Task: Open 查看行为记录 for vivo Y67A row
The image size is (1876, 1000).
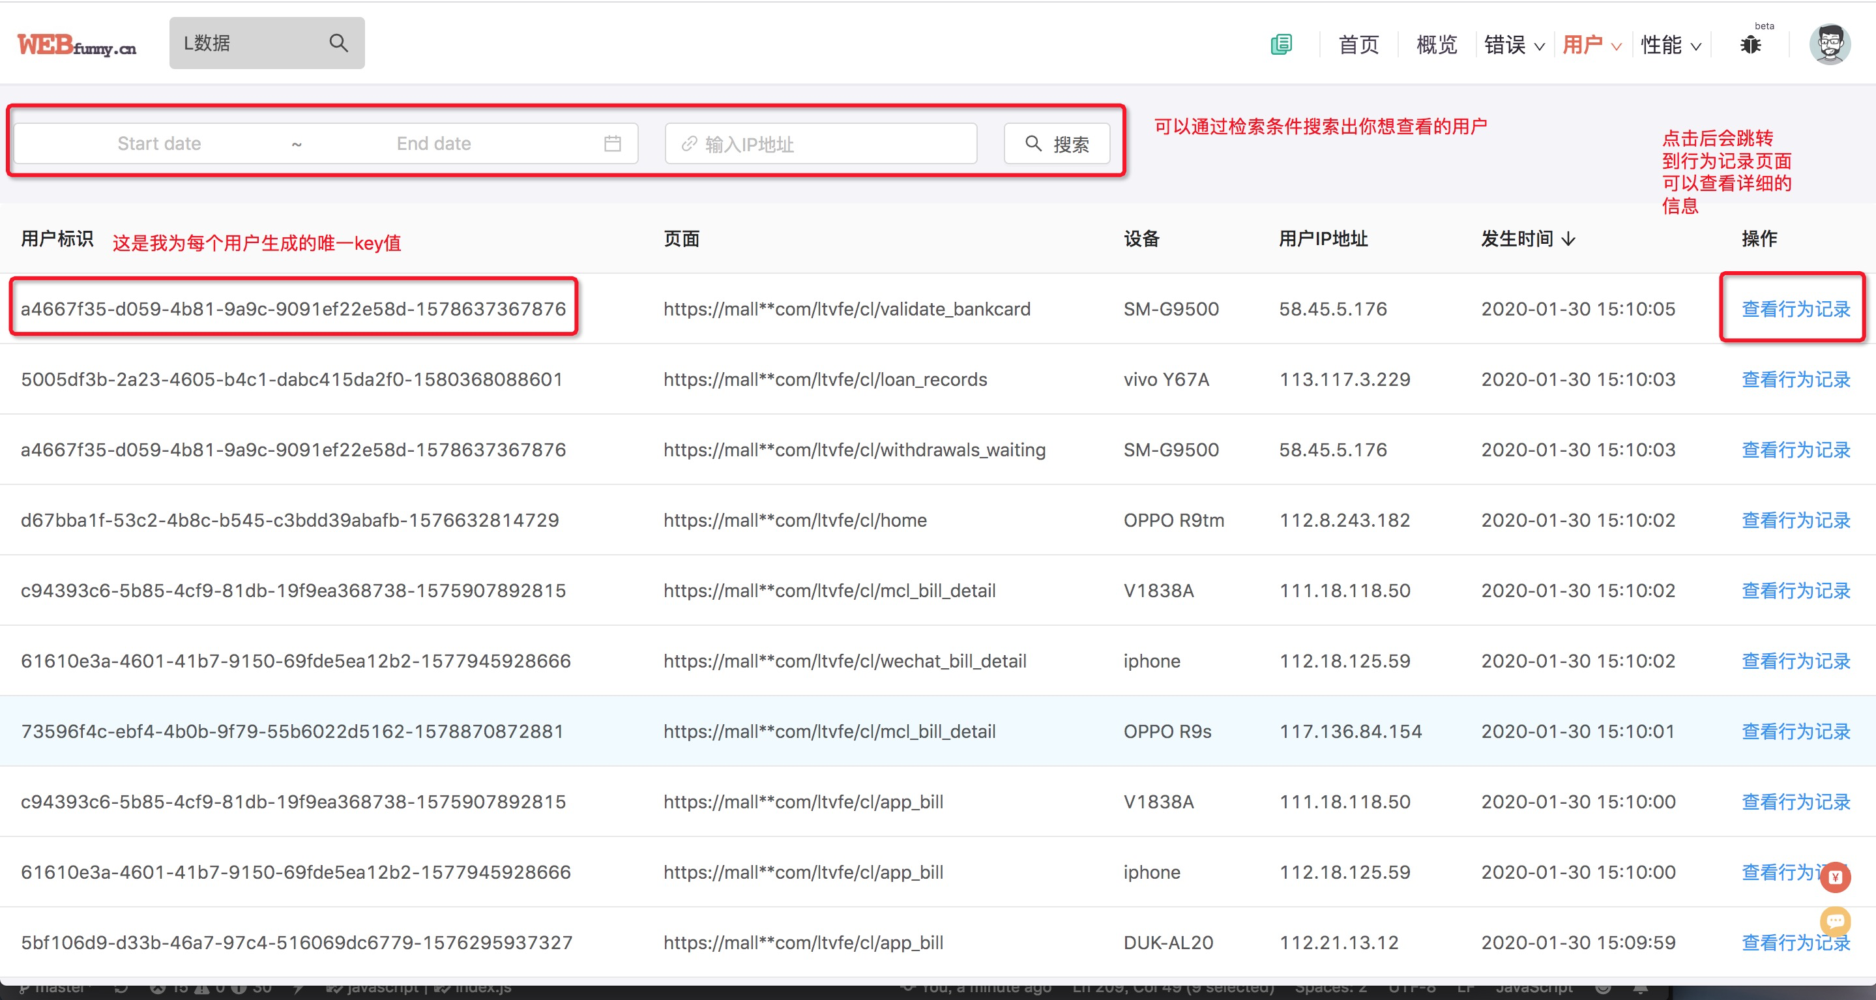Action: point(1795,379)
